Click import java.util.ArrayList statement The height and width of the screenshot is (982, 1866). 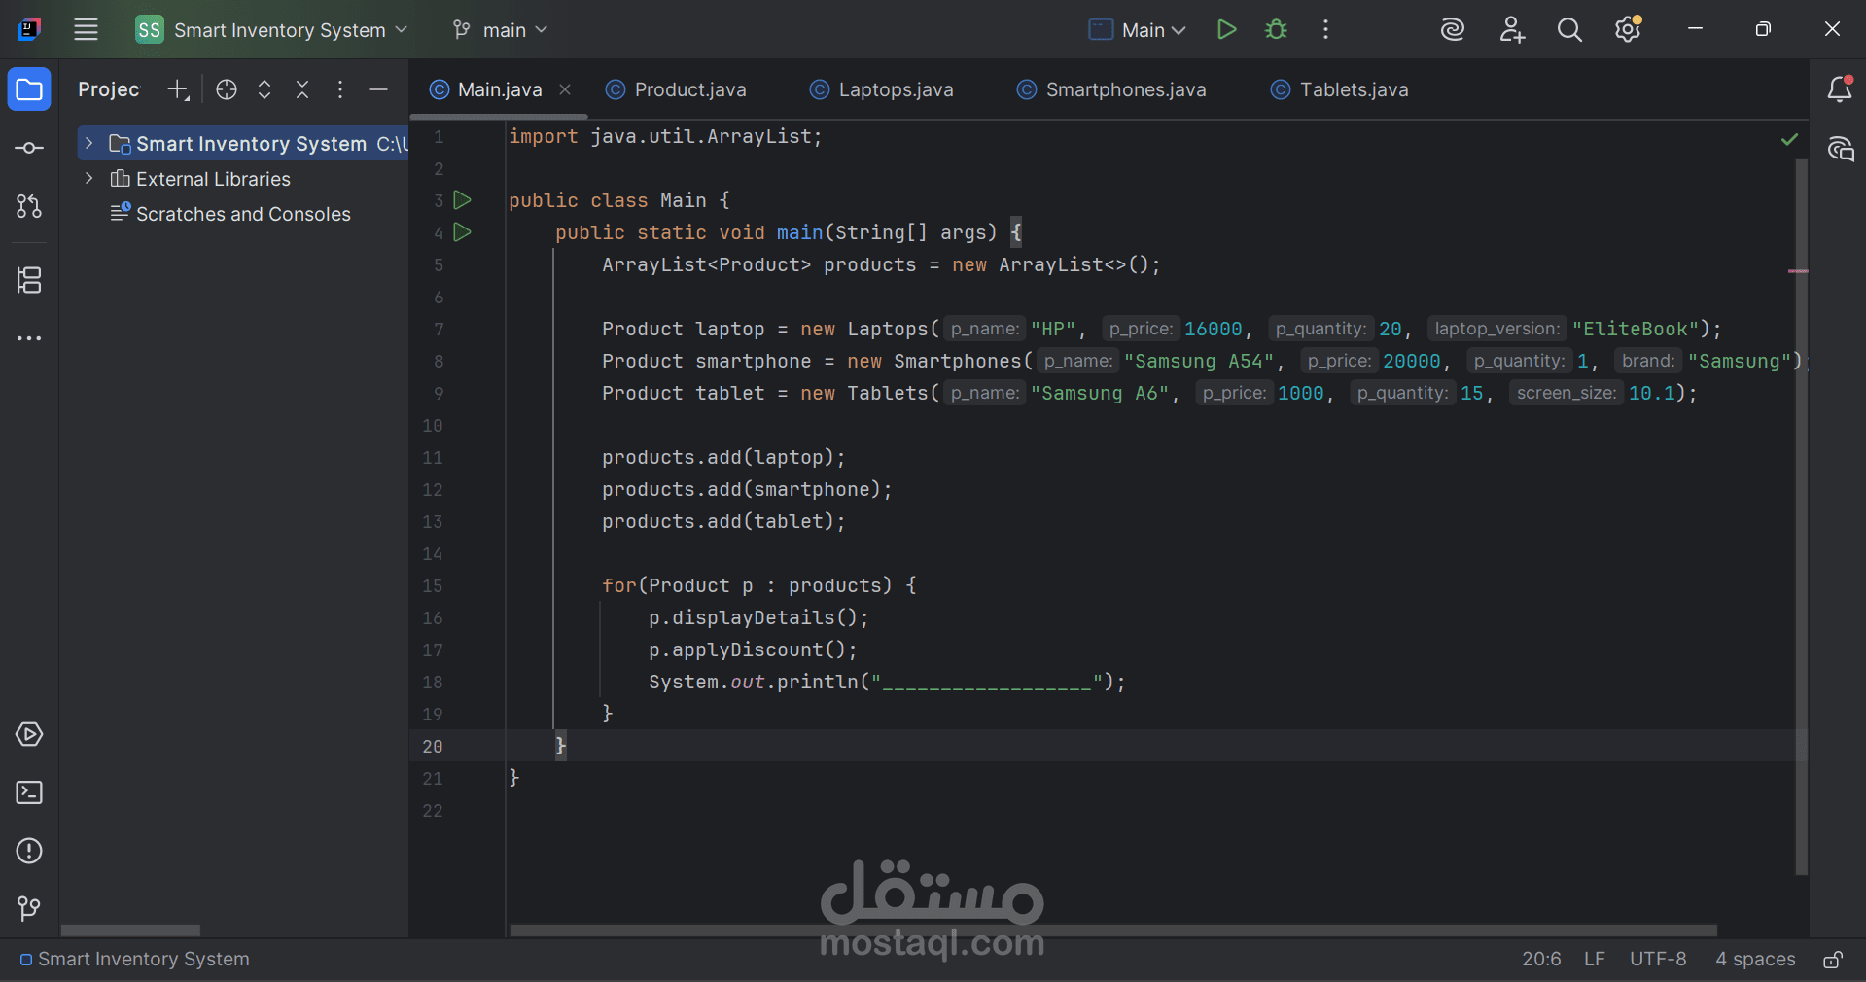click(x=665, y=136)
